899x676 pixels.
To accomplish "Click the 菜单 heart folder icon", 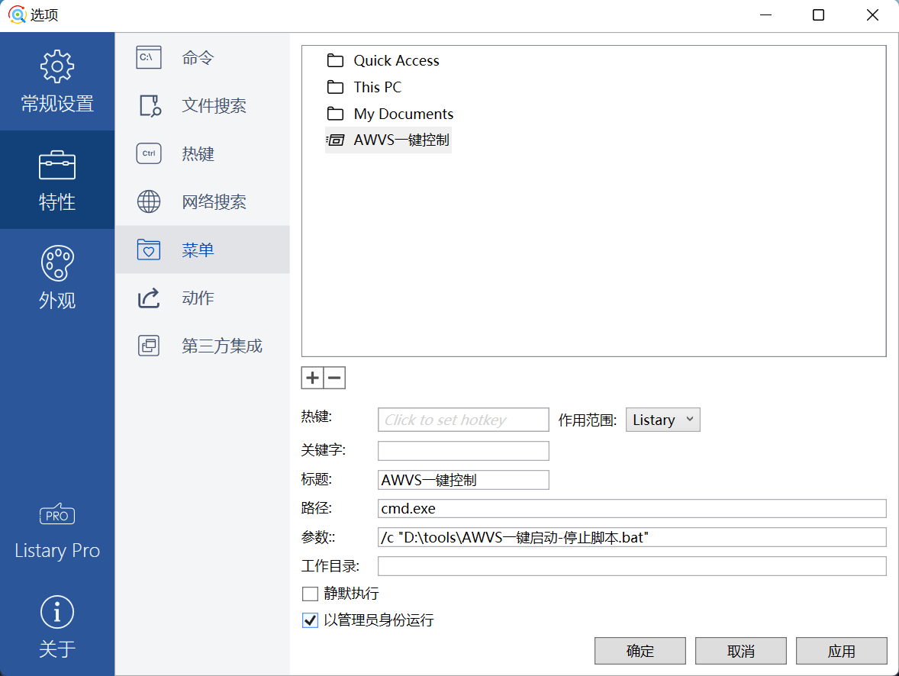I will (149, 250).
